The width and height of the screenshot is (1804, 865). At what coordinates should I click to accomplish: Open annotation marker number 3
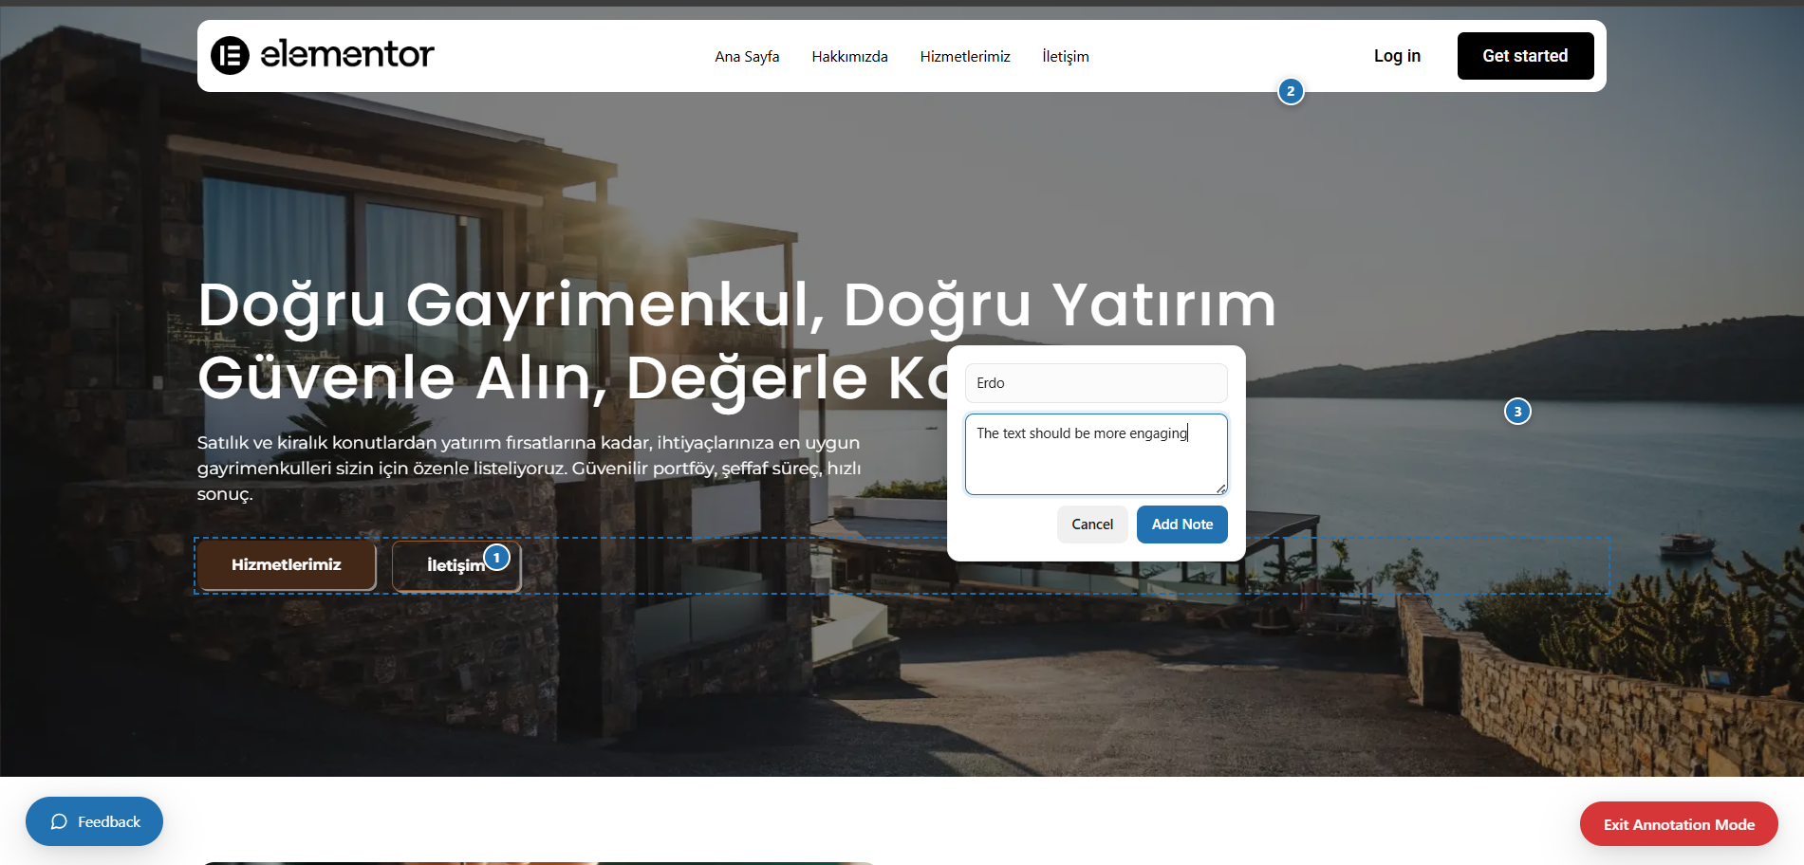[x=1517, y=412]
